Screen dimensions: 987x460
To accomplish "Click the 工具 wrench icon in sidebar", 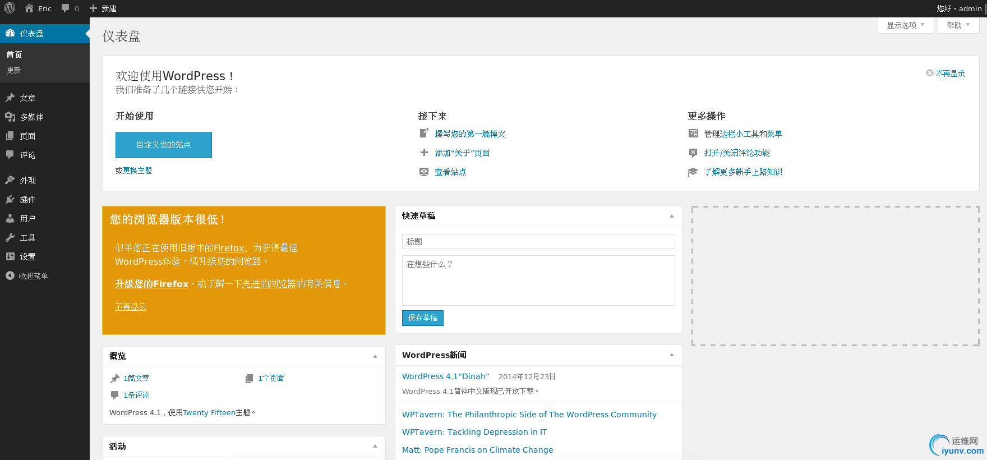I will [10, 237].
